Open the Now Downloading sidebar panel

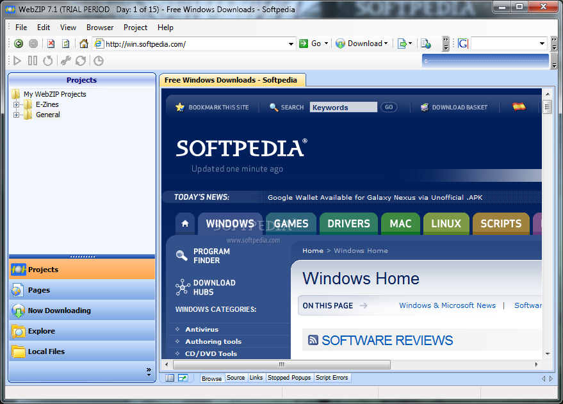[x=82, y=311]
